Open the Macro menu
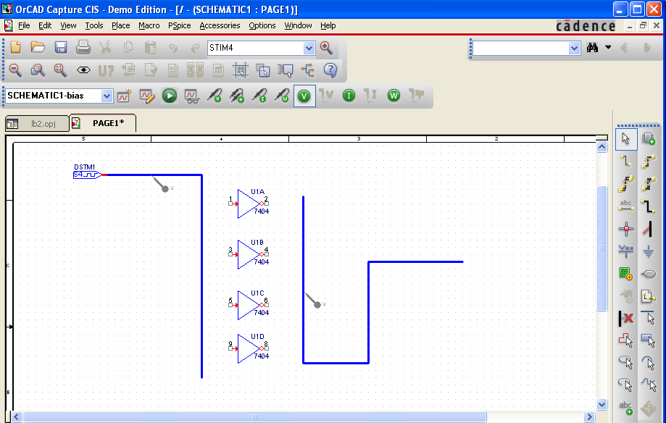 pos(149,25)
